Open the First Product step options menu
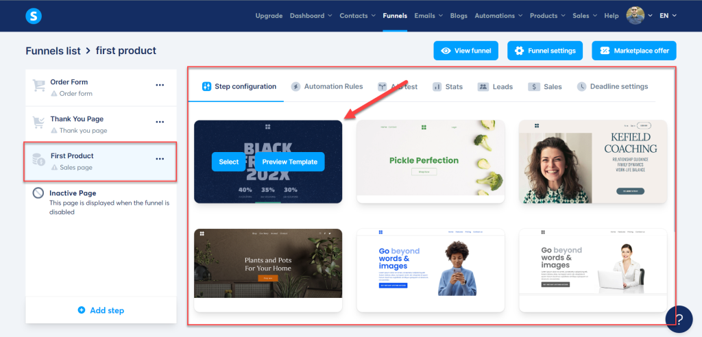This screenshot has width=702, height=337. click(x=160, y=159)
